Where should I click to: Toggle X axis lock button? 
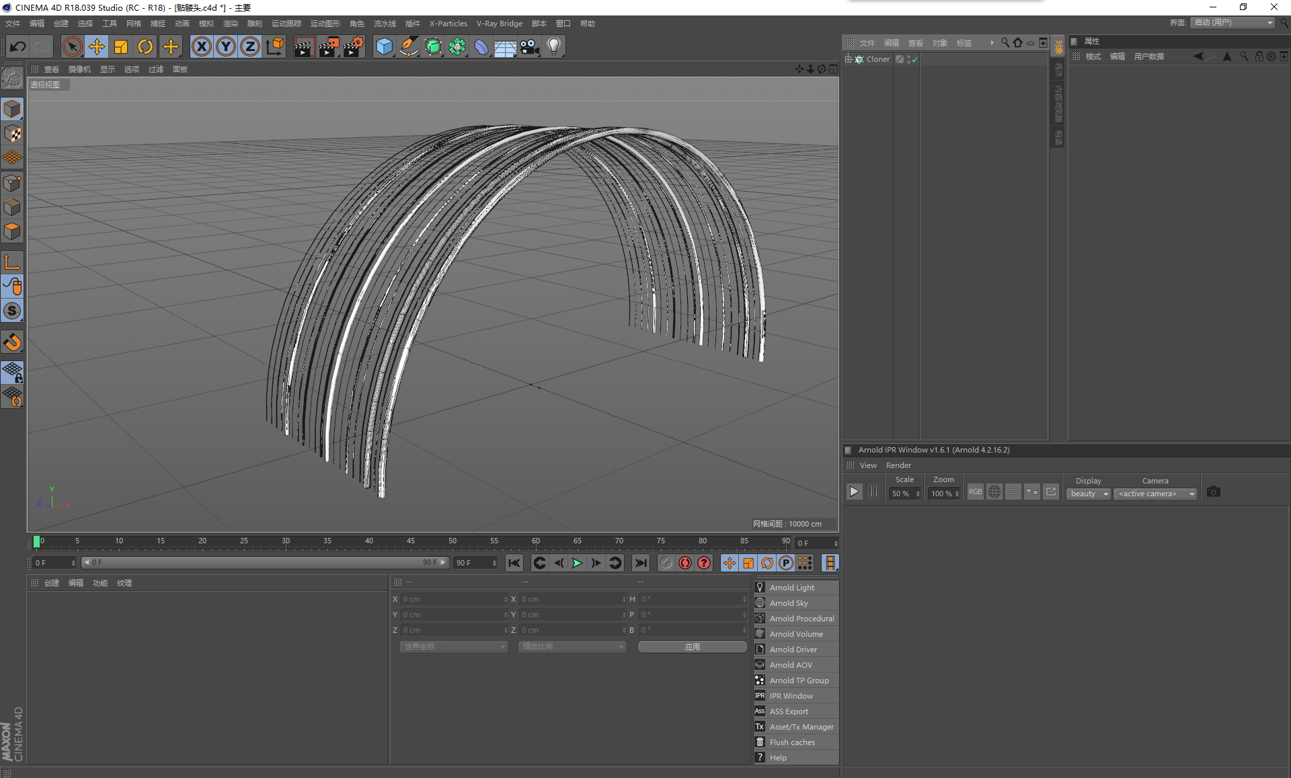[201, 46]
